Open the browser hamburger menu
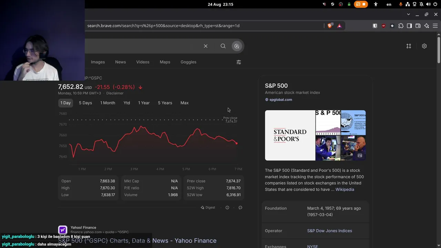 (435, 26)
